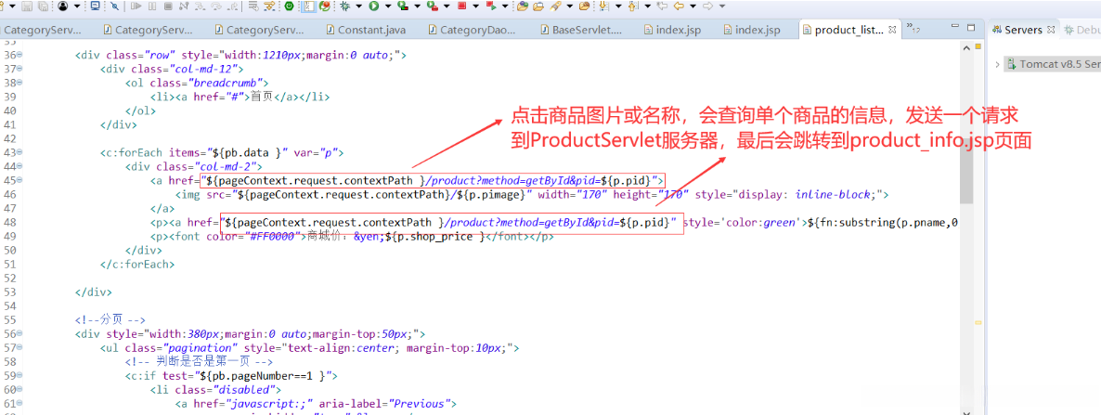Click the Step Into icon

pyautogui.click(x=201, y=6)
